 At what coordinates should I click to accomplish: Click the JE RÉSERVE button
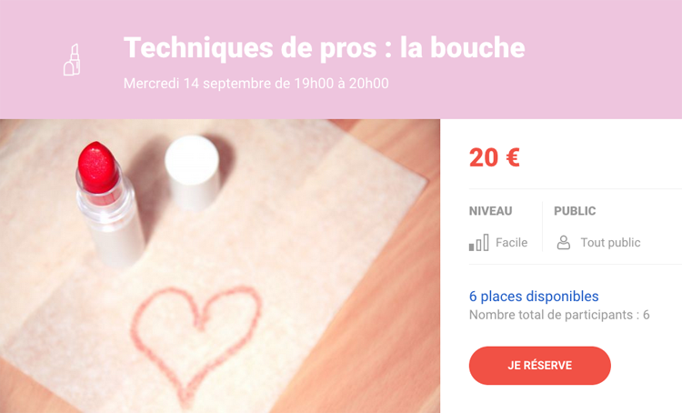[540, 365]
